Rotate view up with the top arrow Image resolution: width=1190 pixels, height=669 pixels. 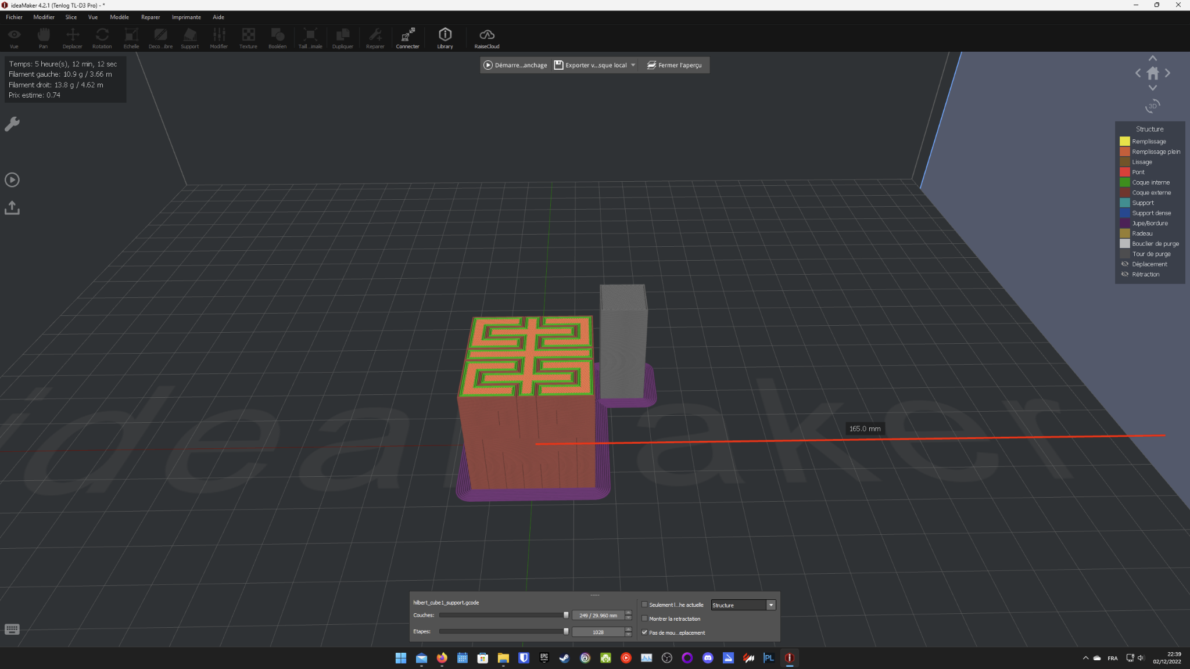click(x=1153, y=58)
